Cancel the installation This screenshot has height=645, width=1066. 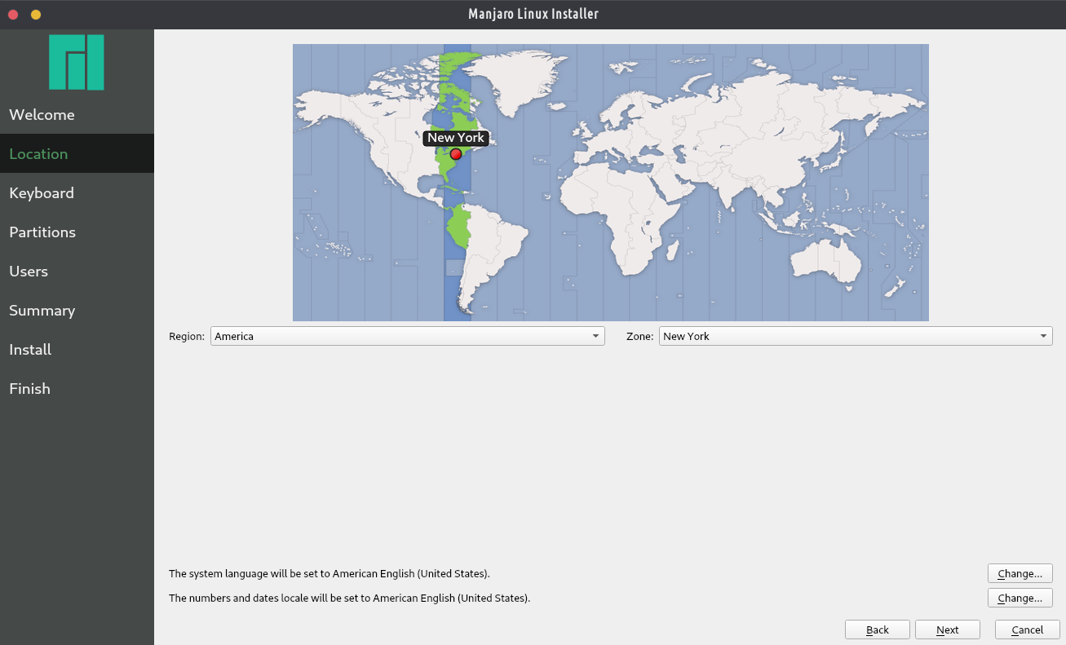1027,630
